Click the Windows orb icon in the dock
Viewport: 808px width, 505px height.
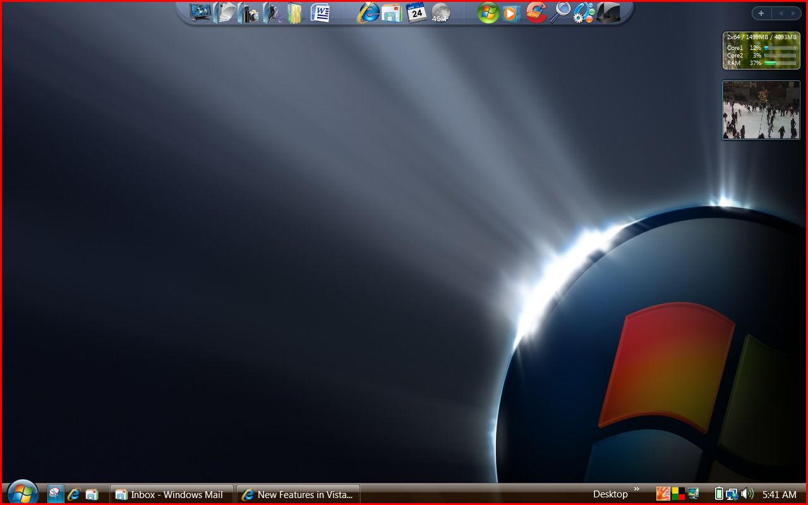point(488,13)
